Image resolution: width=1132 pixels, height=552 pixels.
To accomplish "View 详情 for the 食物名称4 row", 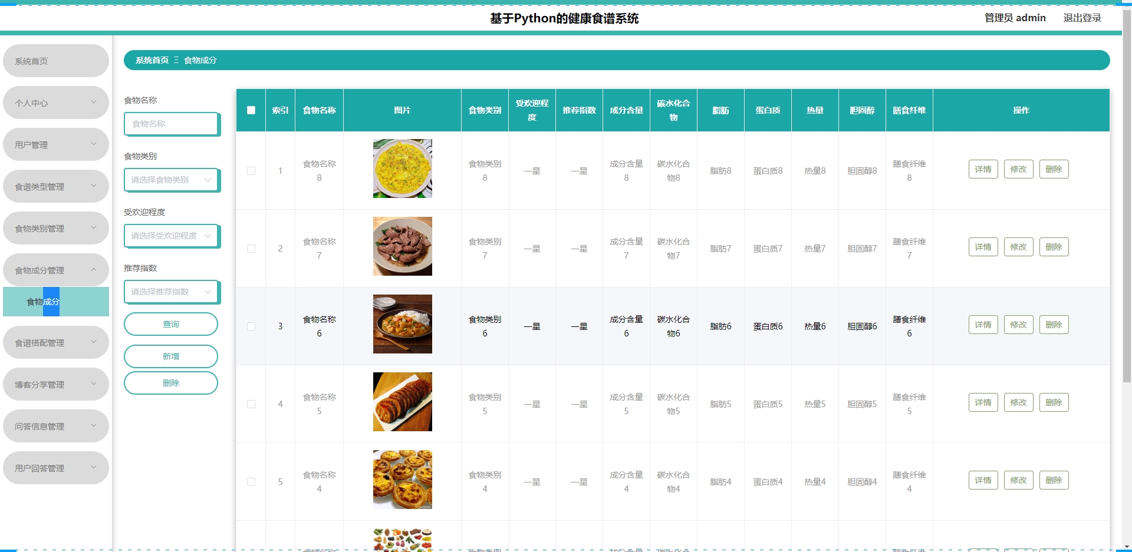I will (x=983, y=480).
